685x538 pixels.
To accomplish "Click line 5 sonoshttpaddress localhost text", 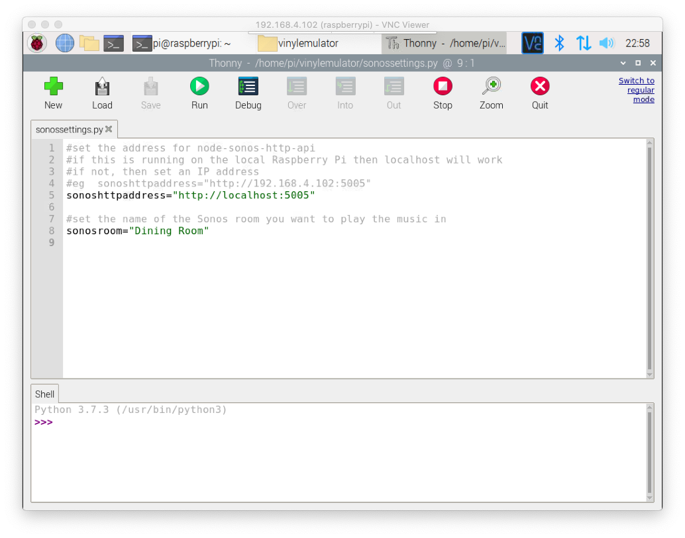I will (x=191, y=195).
